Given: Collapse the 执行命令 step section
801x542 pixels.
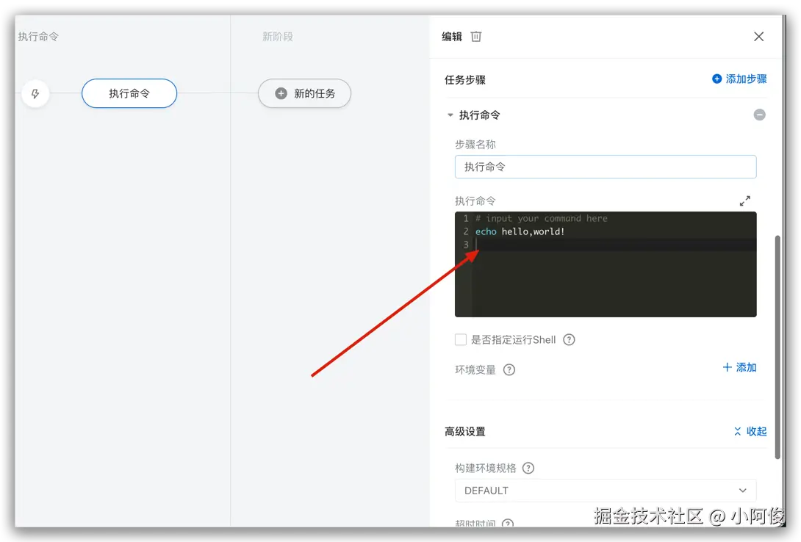Looking at the screenshot, I should pos(450,115).
